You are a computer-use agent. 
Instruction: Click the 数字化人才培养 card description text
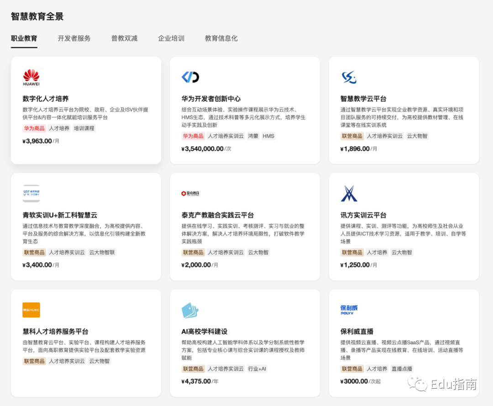tap(85, 114)
